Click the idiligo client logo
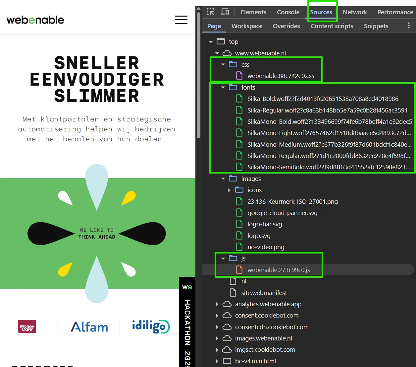 click(x=151, y=326)
